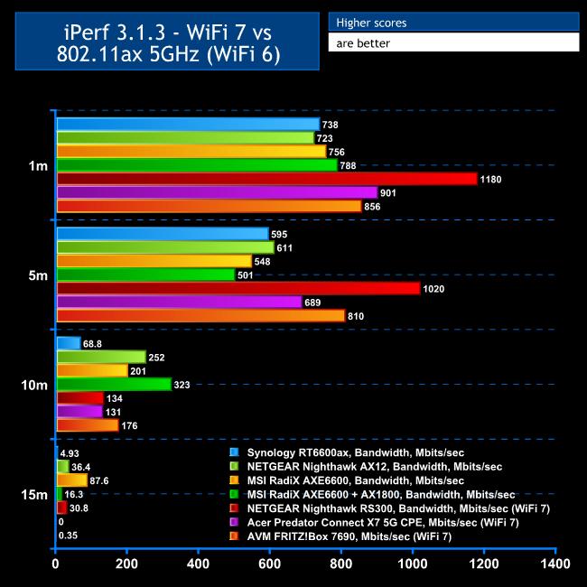587x587 pixels.
Task: Click the data label '68.8'
Action: (92, 344)
